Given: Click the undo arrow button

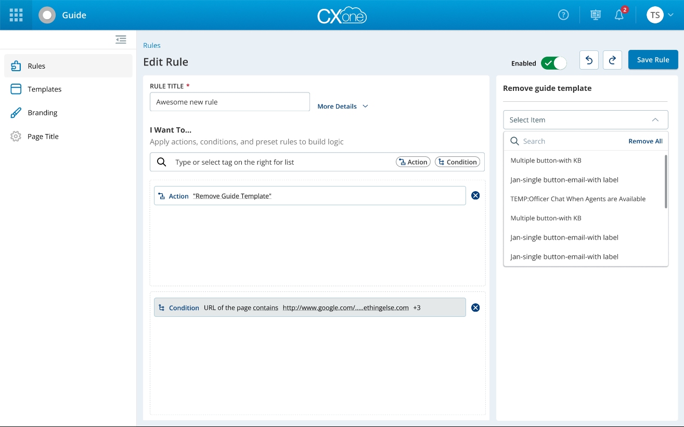Looking at the screenshot, I should (x=589, y=60).
